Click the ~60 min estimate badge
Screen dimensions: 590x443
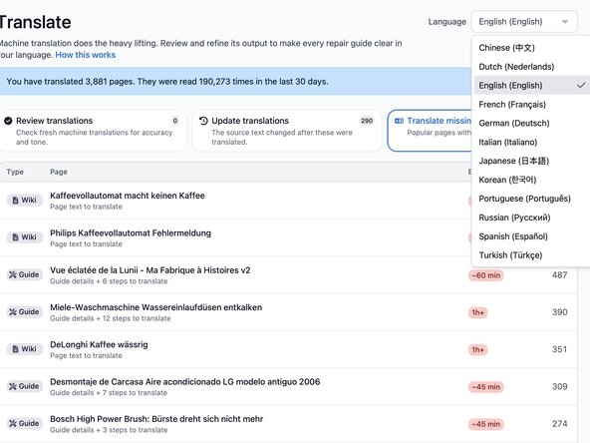tap(485, 275)
